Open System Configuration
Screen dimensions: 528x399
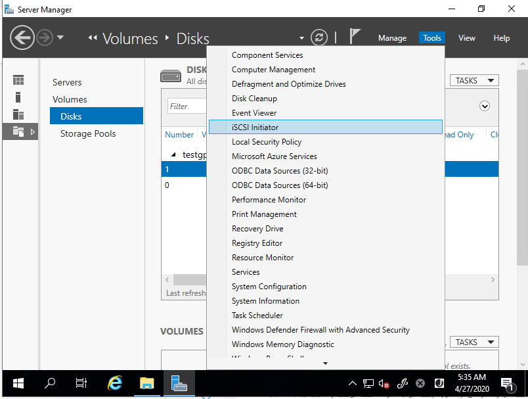point(326,287)
